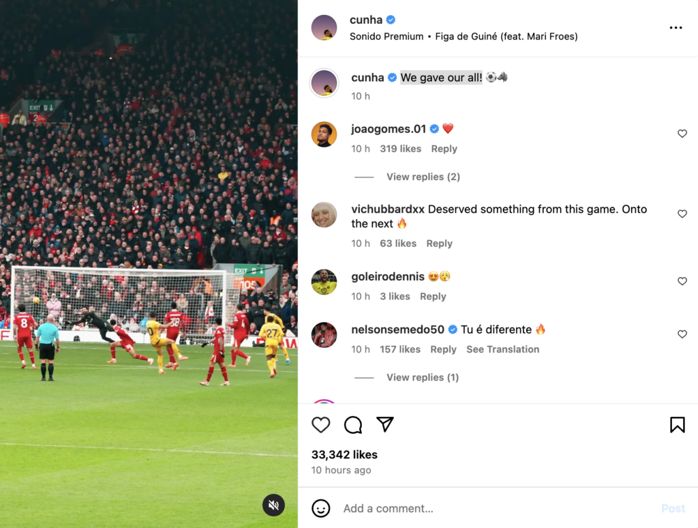Open emoji picker smiley icon
The height and width of the screenshot is (528, 698).
pos(320,508)
